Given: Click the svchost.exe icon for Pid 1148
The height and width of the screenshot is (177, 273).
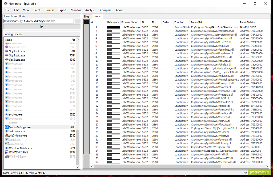Looking at the screenshot, I should pyautogui.click(x=7, y=89).
